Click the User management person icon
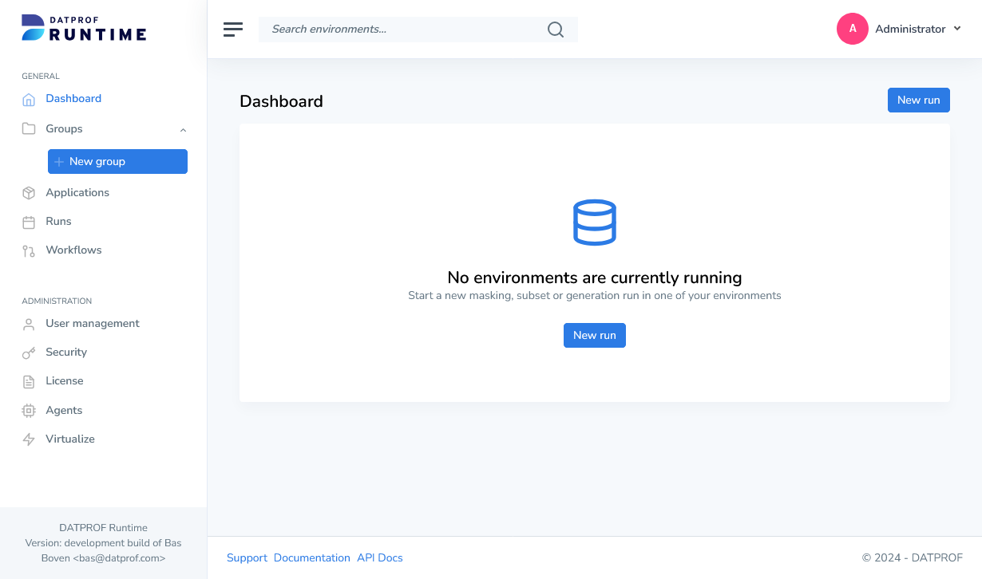The image size is (982, 579). 29,324
